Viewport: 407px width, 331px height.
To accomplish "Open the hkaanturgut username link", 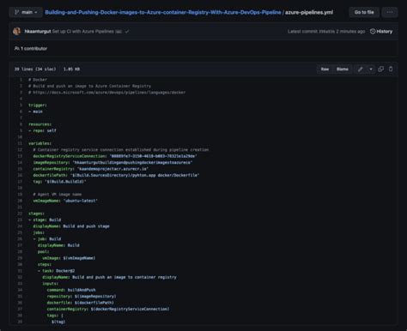I will 38,32.
